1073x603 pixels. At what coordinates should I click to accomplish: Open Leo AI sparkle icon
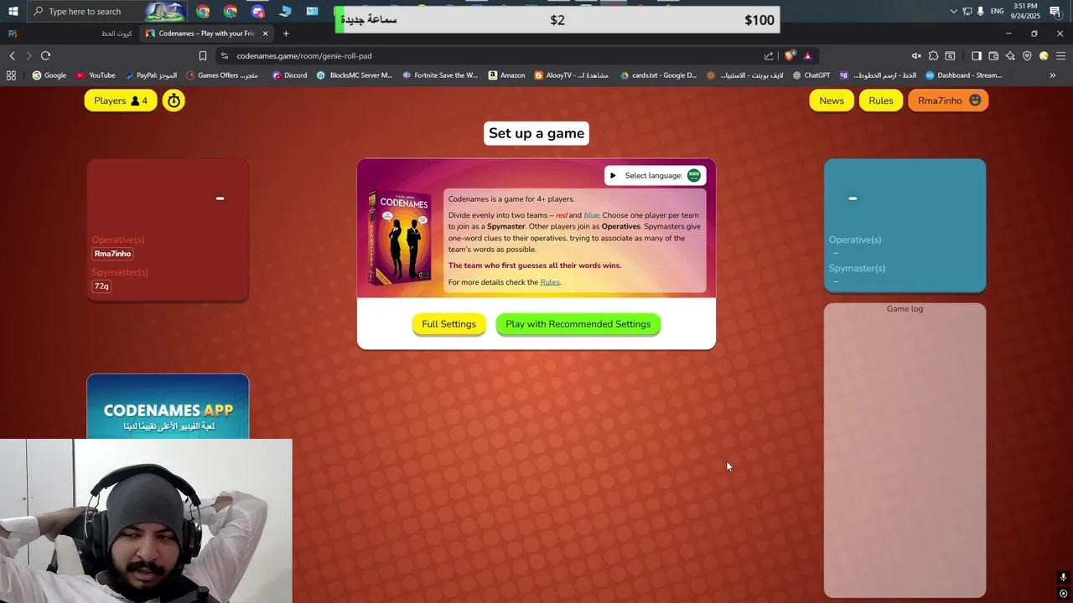coord(1010,56)
